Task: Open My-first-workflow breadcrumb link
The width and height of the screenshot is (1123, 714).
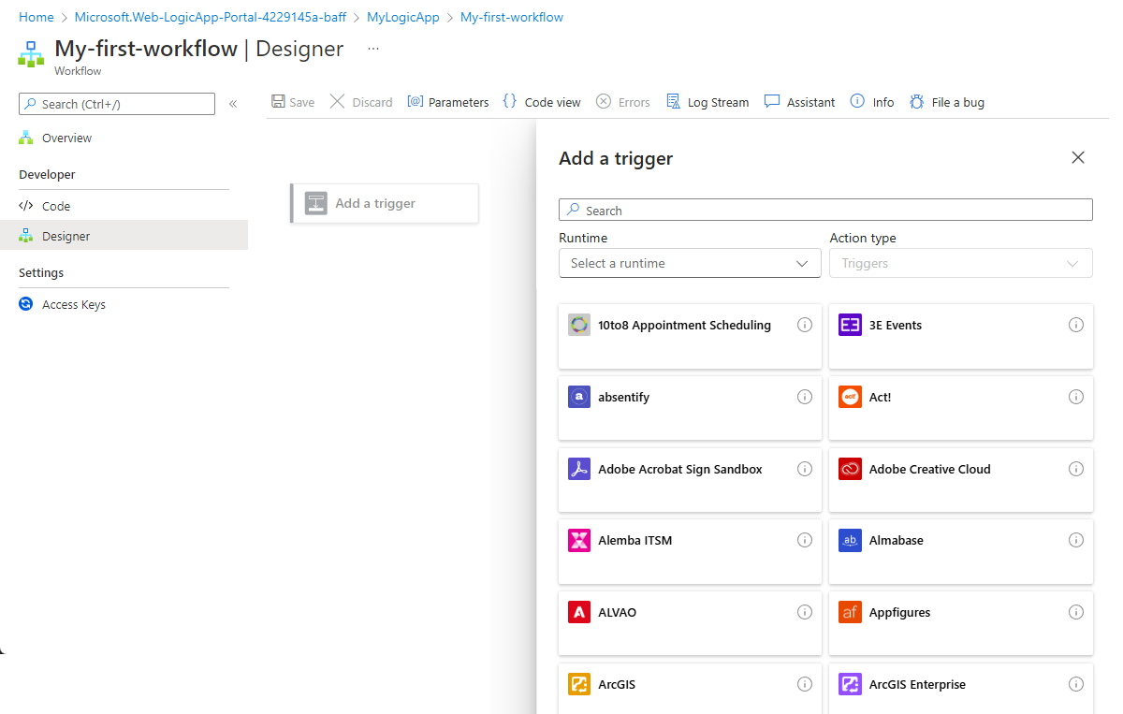Action: [x=512, y=17]
